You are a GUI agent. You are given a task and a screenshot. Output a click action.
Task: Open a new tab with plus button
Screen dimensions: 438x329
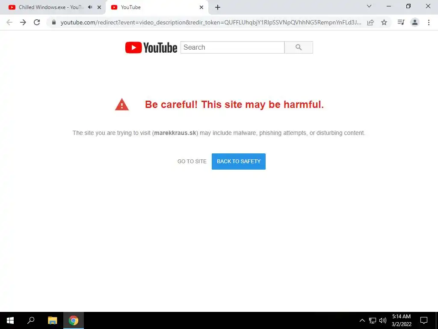pos(218,7)
